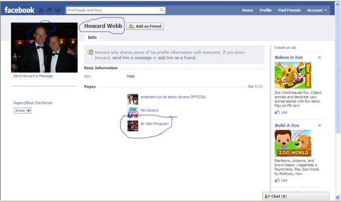Open the friend requests icon
341x202 pixels.
point(41,10)
